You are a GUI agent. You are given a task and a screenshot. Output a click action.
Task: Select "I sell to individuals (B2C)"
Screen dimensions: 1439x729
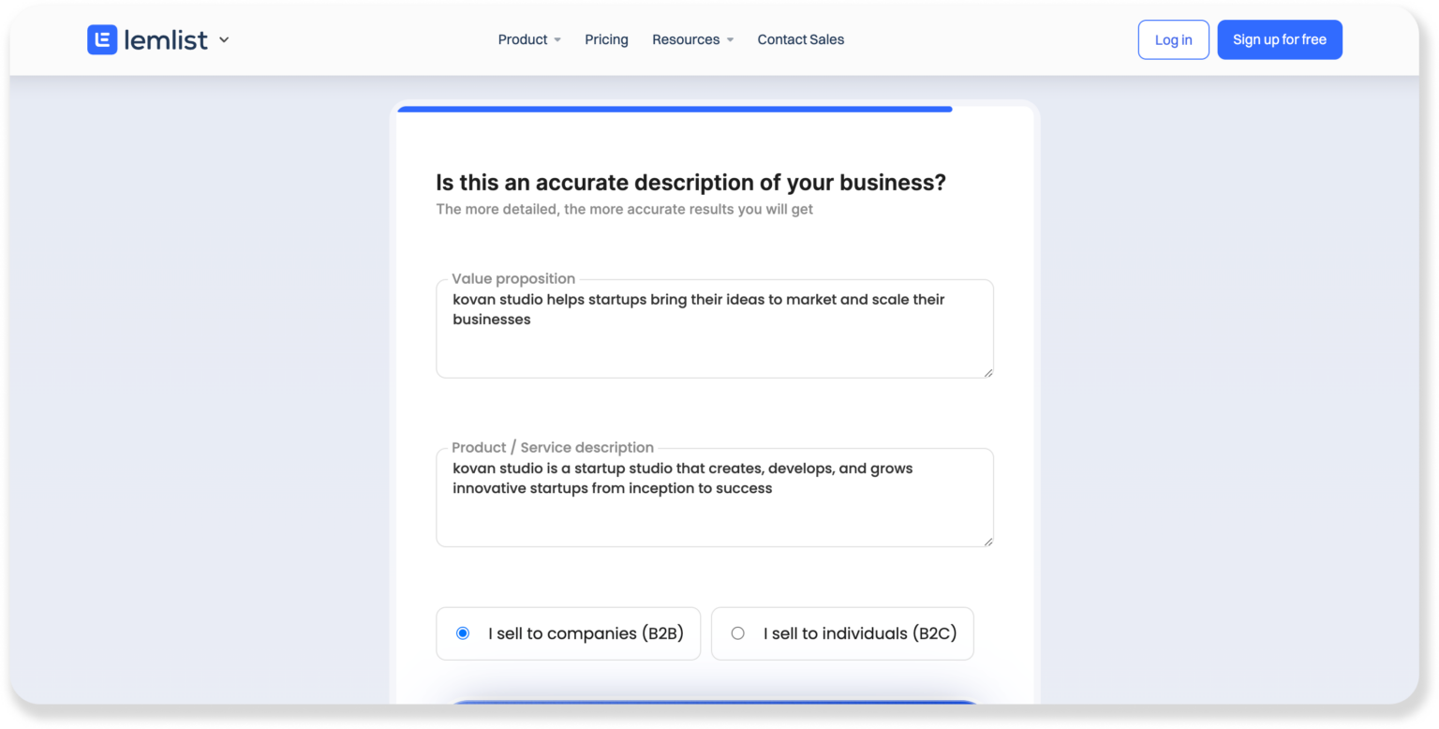[841, 633]
